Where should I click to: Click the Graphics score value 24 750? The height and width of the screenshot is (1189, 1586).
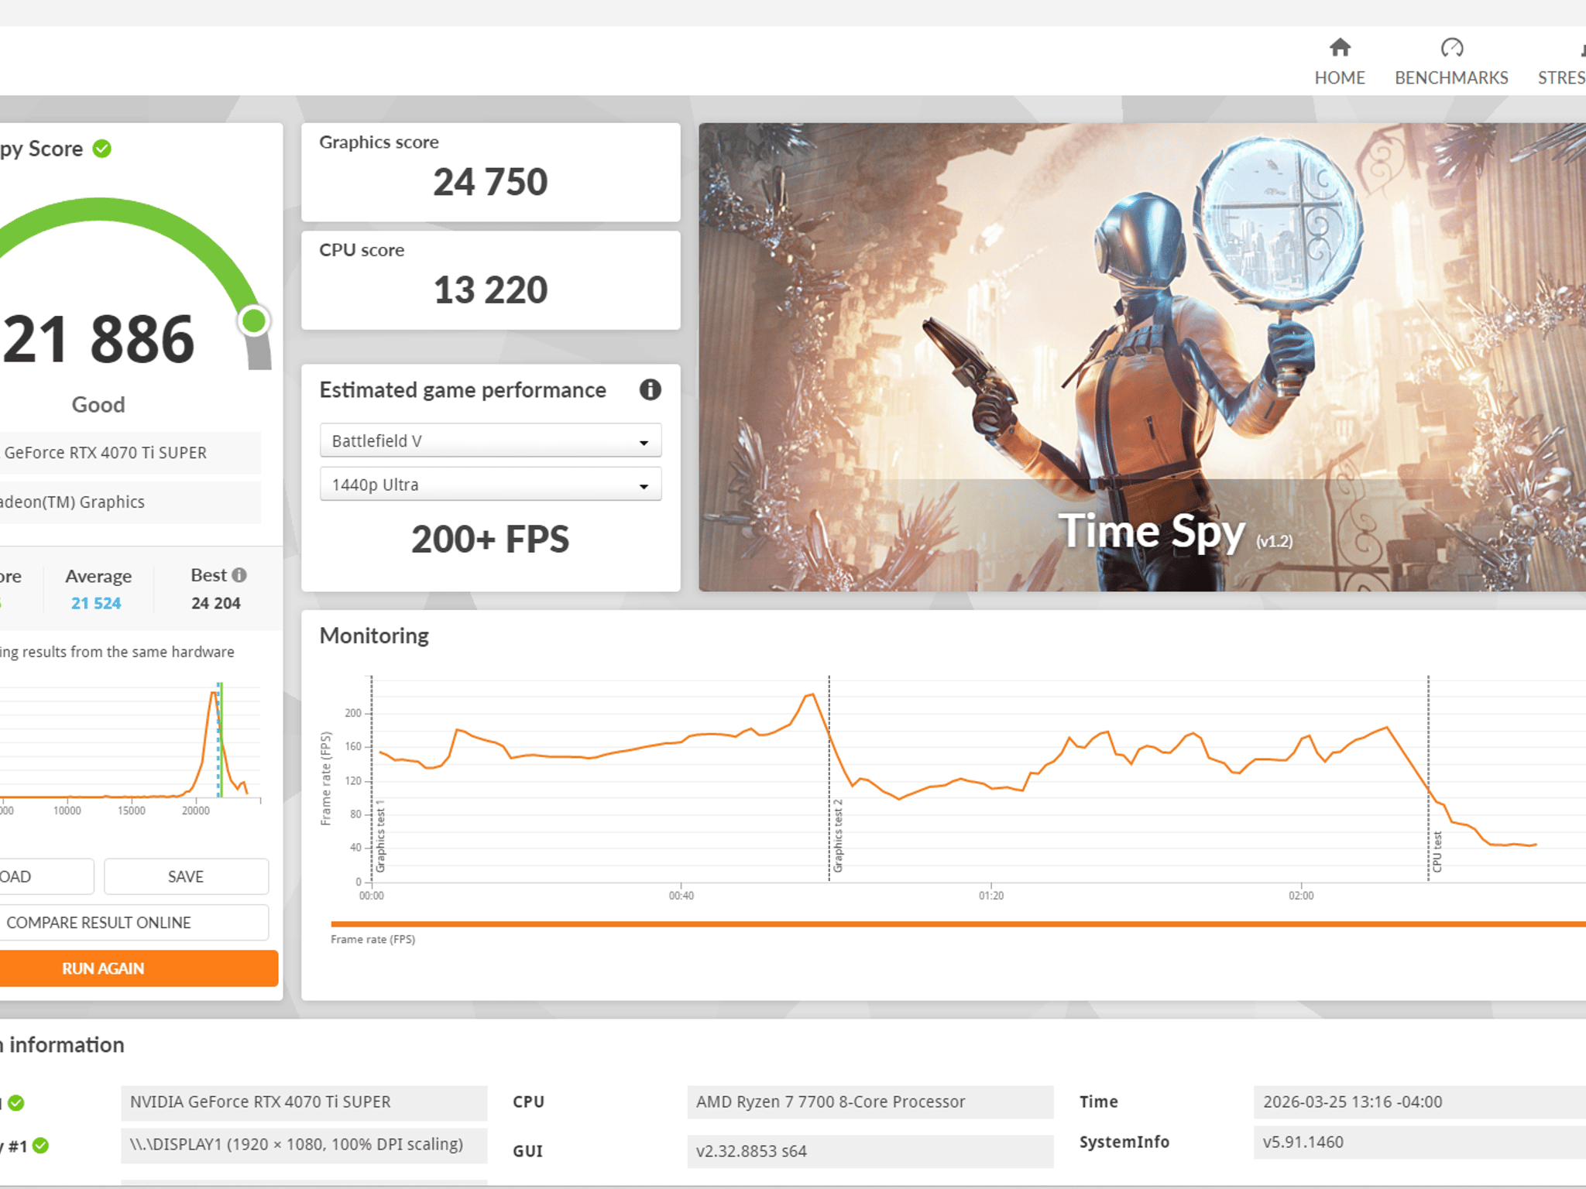(x=490, y=183)
